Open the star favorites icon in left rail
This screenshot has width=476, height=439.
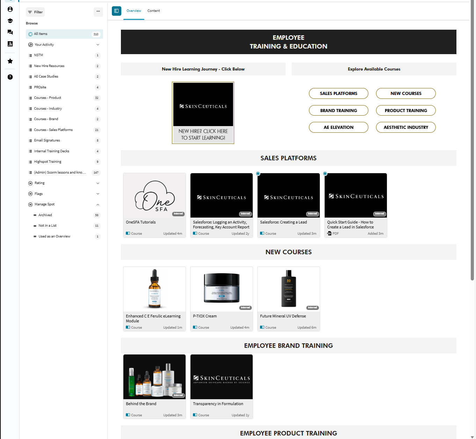[x=10, y=61]
